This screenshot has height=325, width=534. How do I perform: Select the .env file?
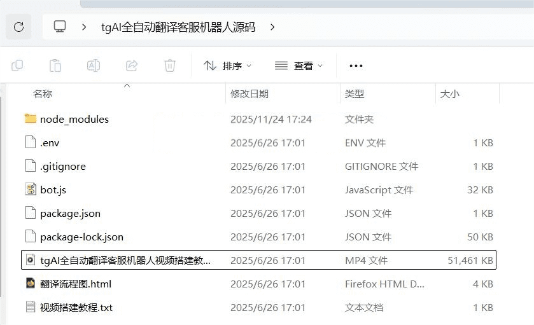pos(50,142)
